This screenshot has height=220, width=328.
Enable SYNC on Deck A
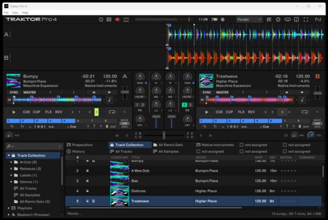pyautogui.click(x=14, y=92)
